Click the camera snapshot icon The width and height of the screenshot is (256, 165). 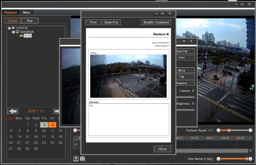point(82,158)
